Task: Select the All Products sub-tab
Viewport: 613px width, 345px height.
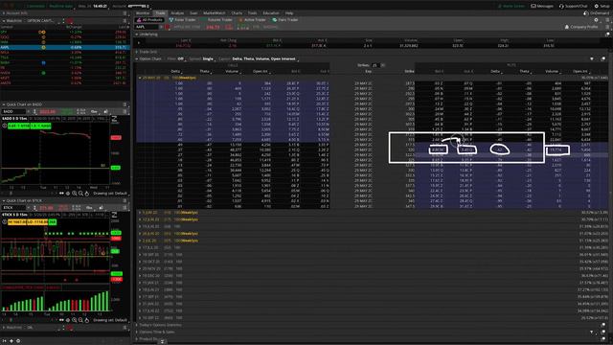Action: (149, 19)
